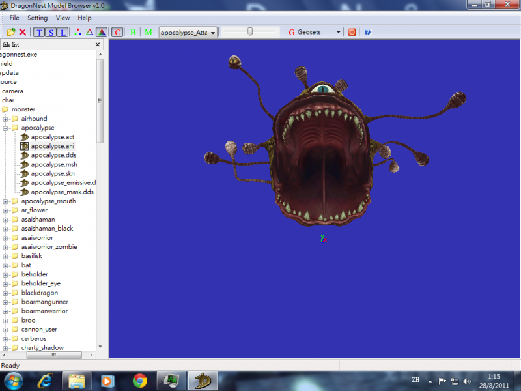Switch to point vertices render mode

coord(77,32)
